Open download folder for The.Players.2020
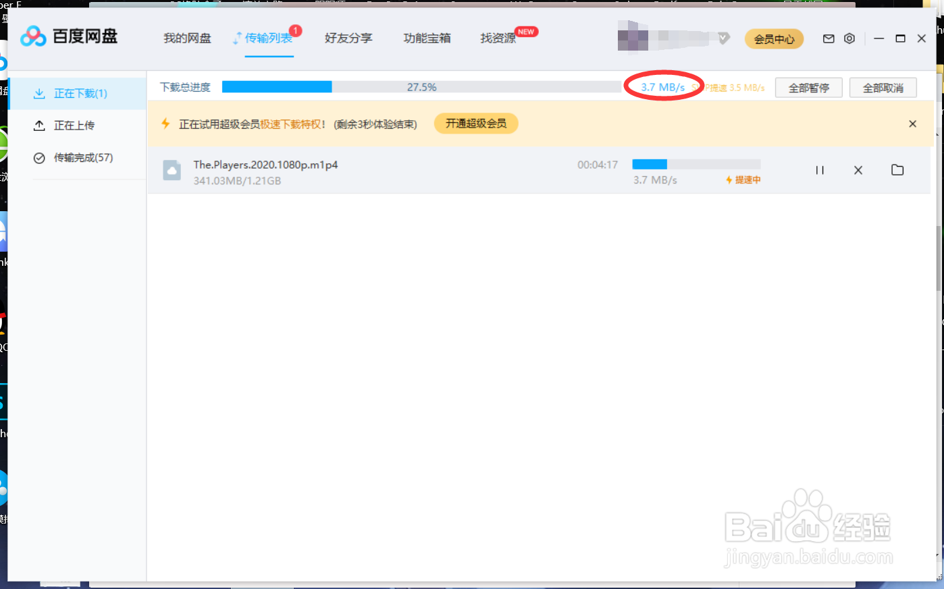Screen dimensions: 944x589 897,170
